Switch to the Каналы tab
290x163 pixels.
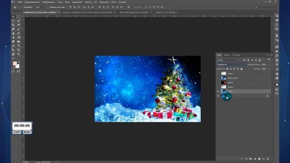pyautogui.click(x=227, y=55)
